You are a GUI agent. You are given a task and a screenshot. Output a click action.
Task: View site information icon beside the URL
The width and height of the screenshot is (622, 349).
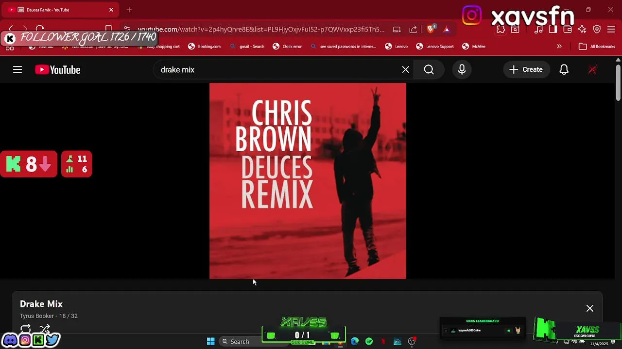click(127, 29)
